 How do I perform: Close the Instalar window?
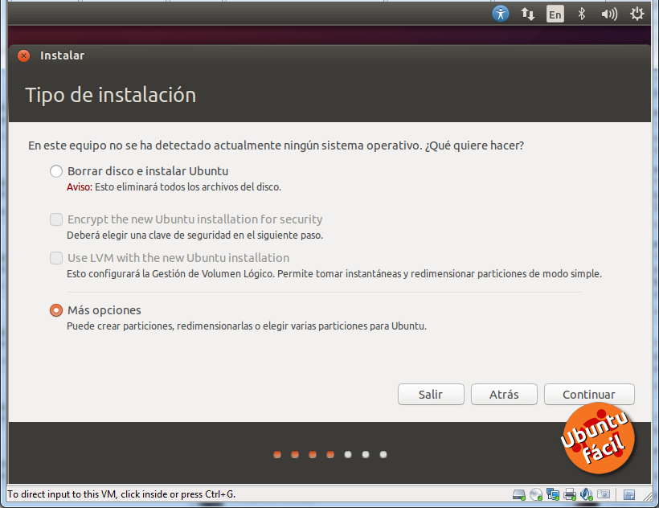coord(23,55)
